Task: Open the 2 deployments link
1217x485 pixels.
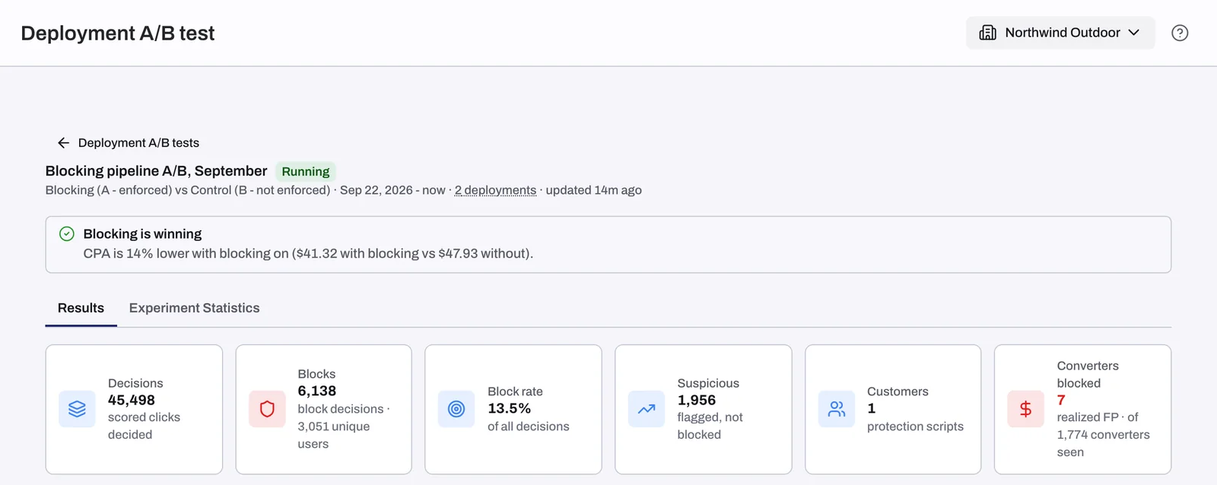Action: coord(495,190)
